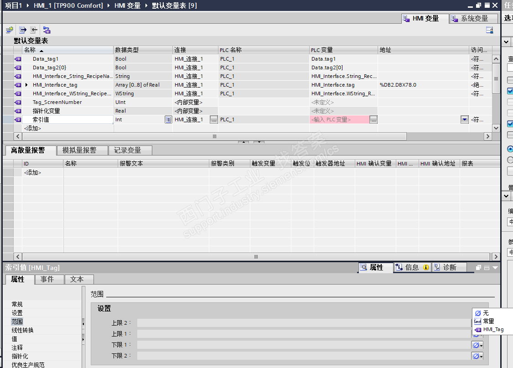Expand the HMI_Interface_tag array row
Image resolution: width=513 pixels, height=368 pixels.
pyautogui.click(x=26, y=85)
